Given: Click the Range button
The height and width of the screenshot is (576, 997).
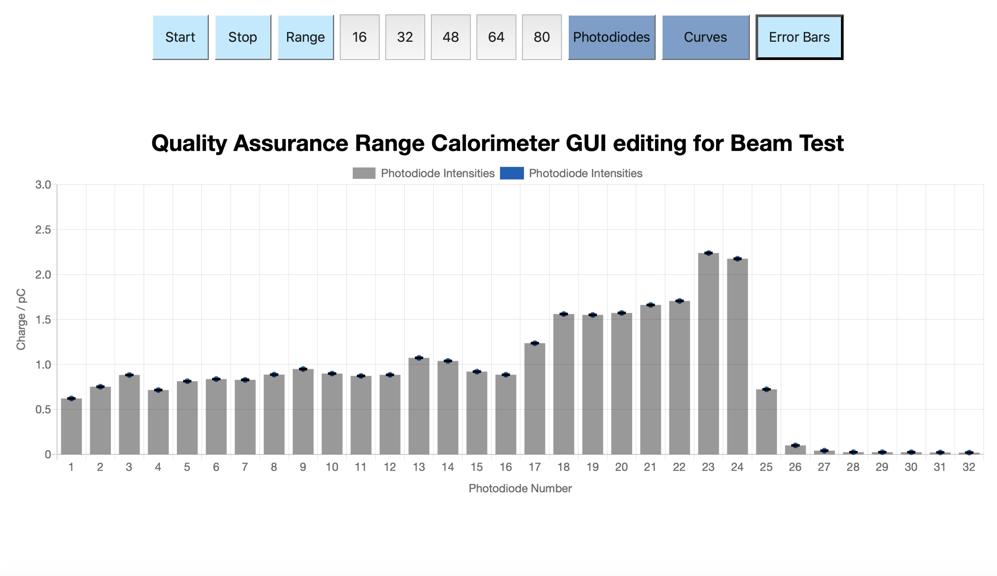Looking at the screenshot, I should point(305,37).
